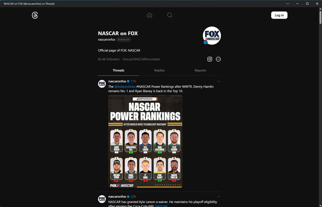This screenshot has height=207, width=322.
Task: Click the Kyle Larson waiver post text
Action: (163, 204)
